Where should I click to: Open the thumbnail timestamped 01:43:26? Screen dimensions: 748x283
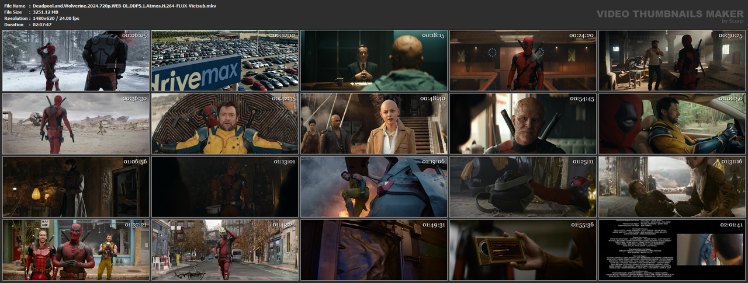pyautogui.click(x=225, y=250)
